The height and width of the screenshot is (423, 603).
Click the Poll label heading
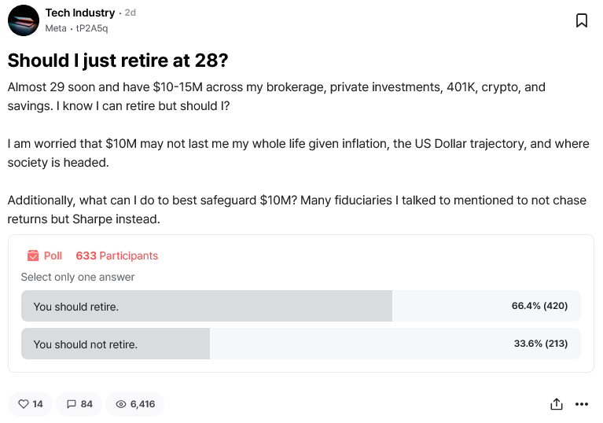click(53, 256)
